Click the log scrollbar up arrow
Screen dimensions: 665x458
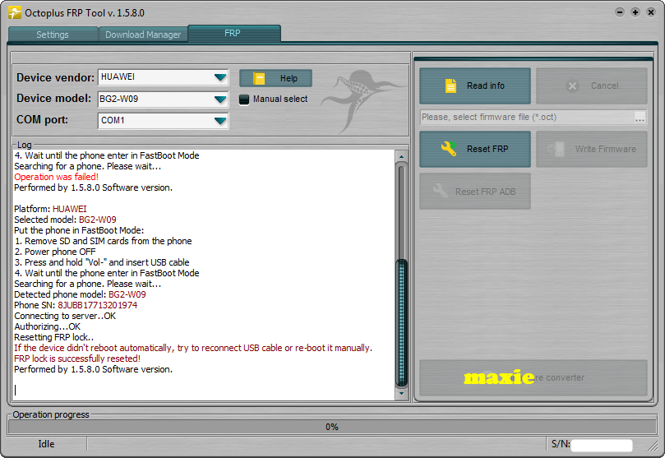tap(401, 156)
